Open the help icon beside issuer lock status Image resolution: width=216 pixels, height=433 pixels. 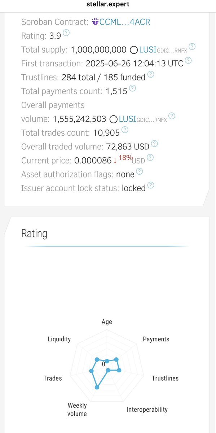[151, 185]
